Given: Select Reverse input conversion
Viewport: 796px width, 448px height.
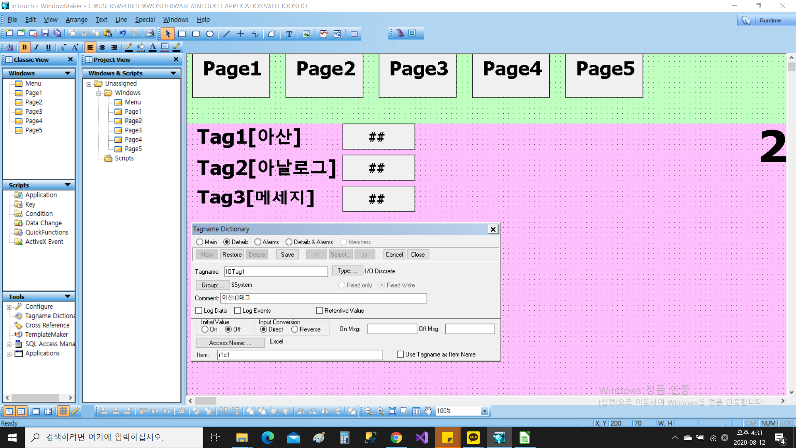Looking at the screenshot, I should (x=295, y=329).
